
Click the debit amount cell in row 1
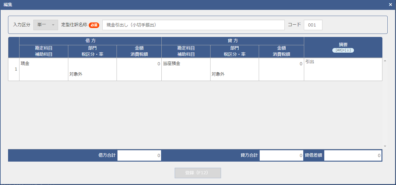pyautogui.click(x=139, y=64)
